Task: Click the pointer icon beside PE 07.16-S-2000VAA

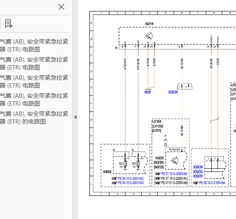Action: tap(158, 174)
